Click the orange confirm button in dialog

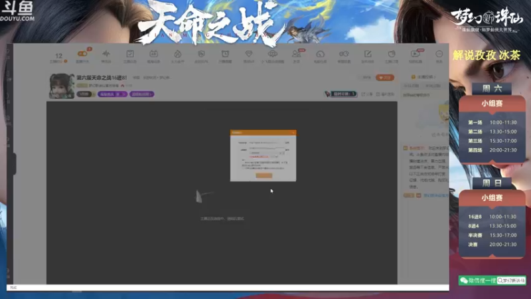[x=264, y=175]
